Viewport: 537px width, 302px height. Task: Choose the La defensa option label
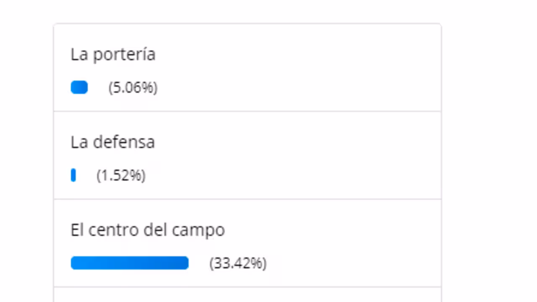click(x=112, y=142)
